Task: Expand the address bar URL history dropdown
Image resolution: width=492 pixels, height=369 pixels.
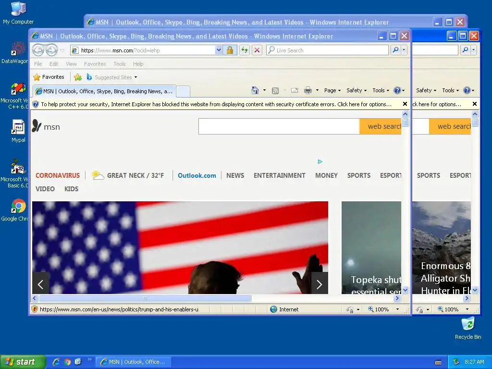Action: pyautogui.click(x=219, y=50)
